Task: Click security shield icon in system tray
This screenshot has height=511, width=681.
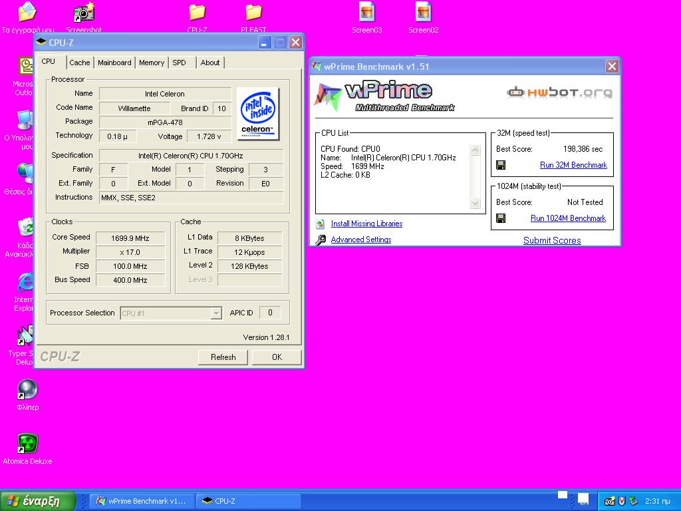Action: 622,501
